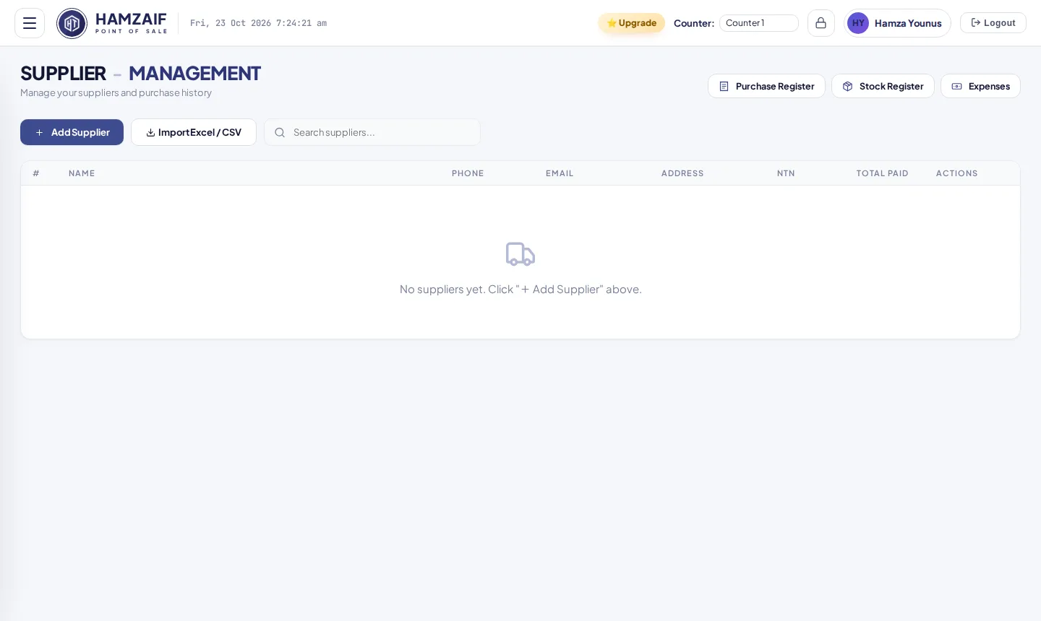Click the Upgrade star badge
The width and height of the screenshot is (1041, 621).
[x=631, y=23]
